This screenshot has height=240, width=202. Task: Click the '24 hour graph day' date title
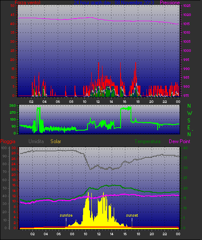114,3
